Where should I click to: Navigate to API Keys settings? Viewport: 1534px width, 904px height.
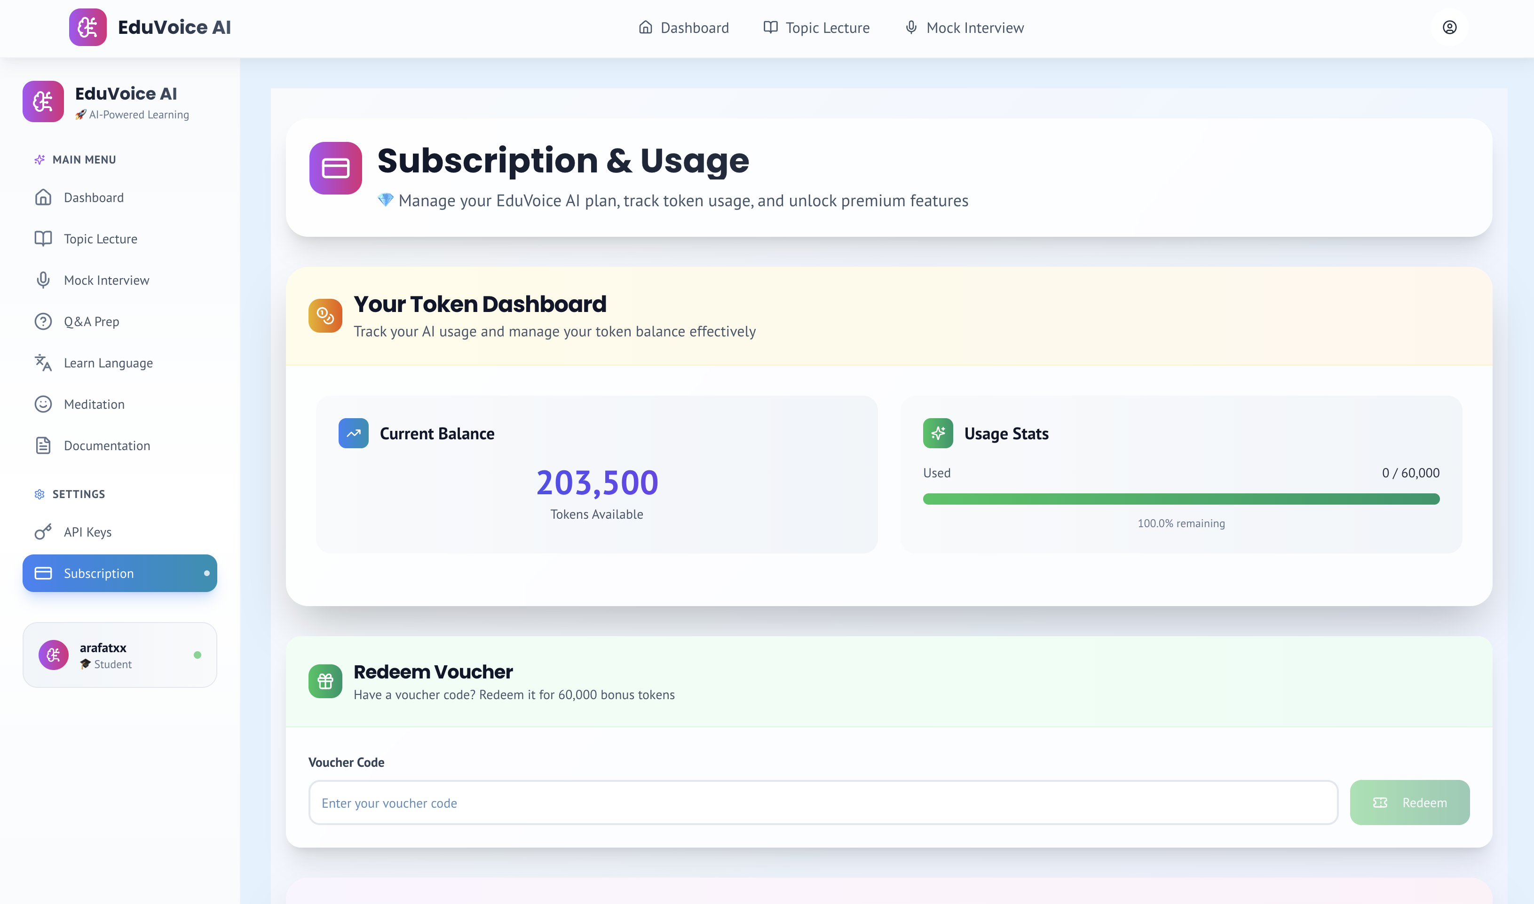[x=87, y=532]
